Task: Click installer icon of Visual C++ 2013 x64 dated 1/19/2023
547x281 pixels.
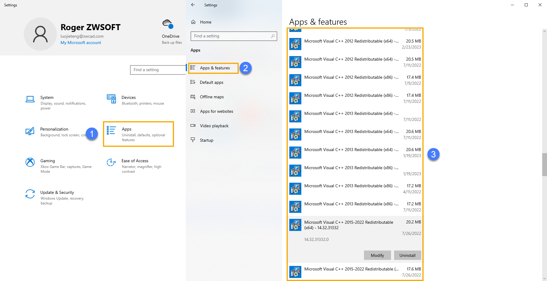Action: tap(295, 153)
